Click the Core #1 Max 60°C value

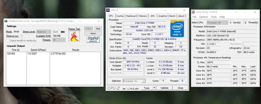point(244,75)
